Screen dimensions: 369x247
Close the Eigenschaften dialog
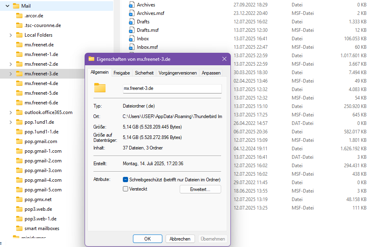click(224, 59)
